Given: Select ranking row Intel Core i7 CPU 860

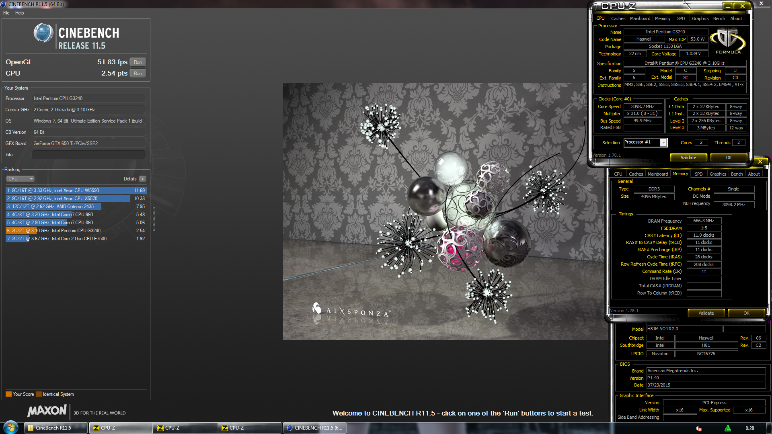Looking at the screenshot, I should [x=76, y=223].
